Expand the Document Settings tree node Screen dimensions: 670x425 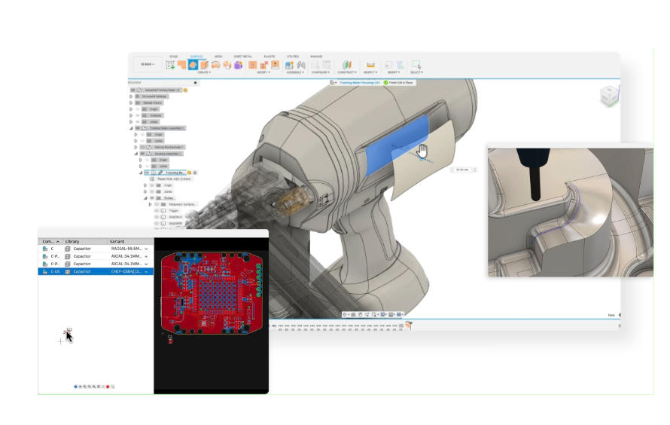(x=131, y=96)
